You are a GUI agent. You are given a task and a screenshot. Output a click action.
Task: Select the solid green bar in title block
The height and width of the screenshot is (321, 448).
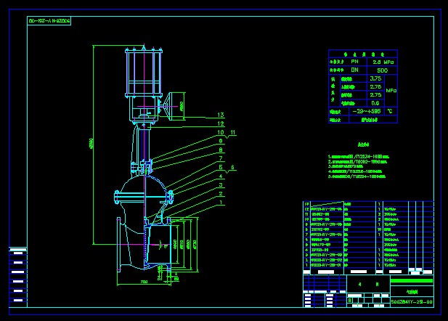point(412,280)
